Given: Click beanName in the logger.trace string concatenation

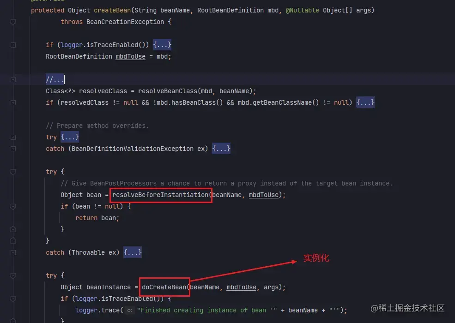Looking at the screenshot, I should [303, 310].
